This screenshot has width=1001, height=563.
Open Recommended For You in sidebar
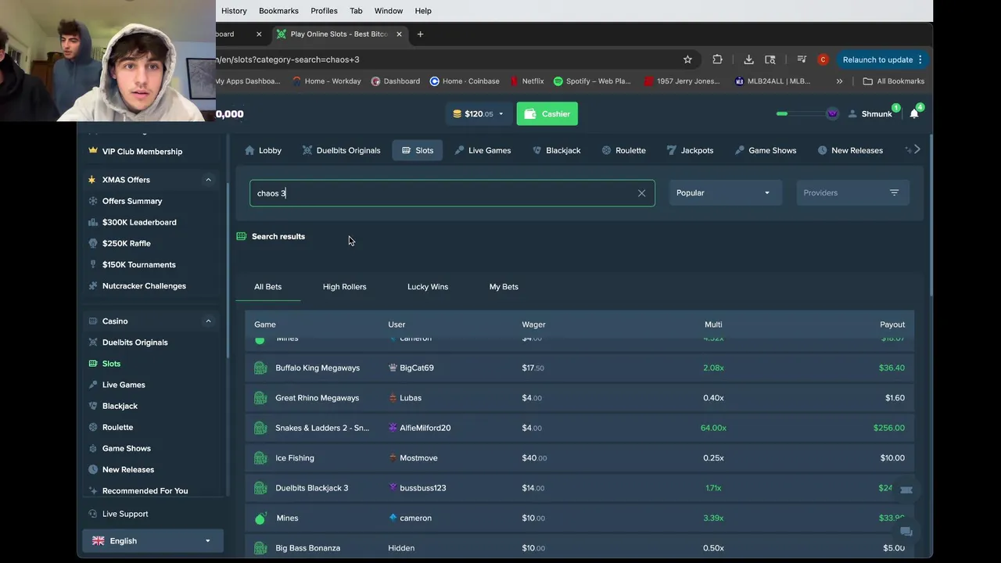coord(145,491)
